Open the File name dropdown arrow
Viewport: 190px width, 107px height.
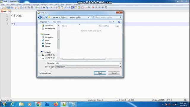click(121, 63)
